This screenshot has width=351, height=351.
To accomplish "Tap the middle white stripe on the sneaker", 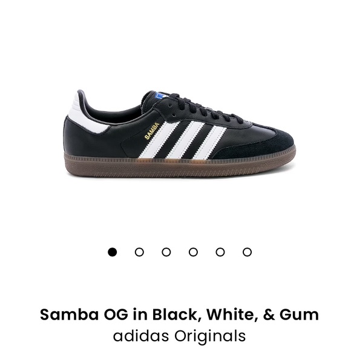I will [x=185, y=139].
